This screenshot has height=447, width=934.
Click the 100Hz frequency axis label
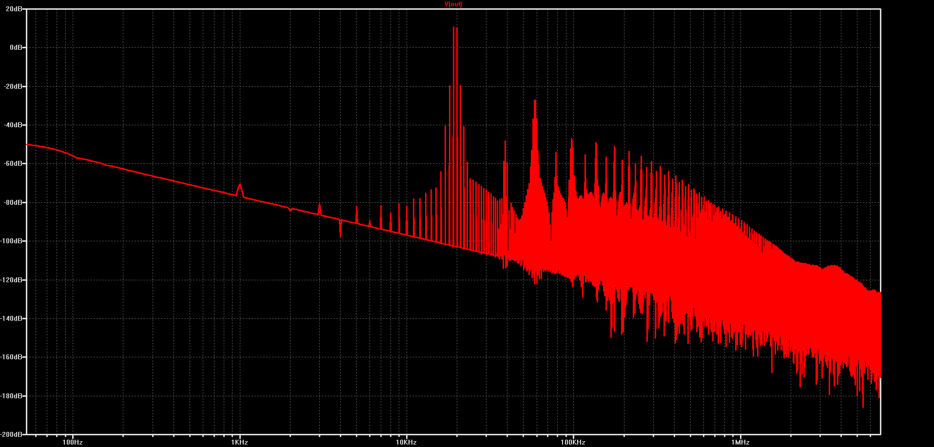point(73,442)
